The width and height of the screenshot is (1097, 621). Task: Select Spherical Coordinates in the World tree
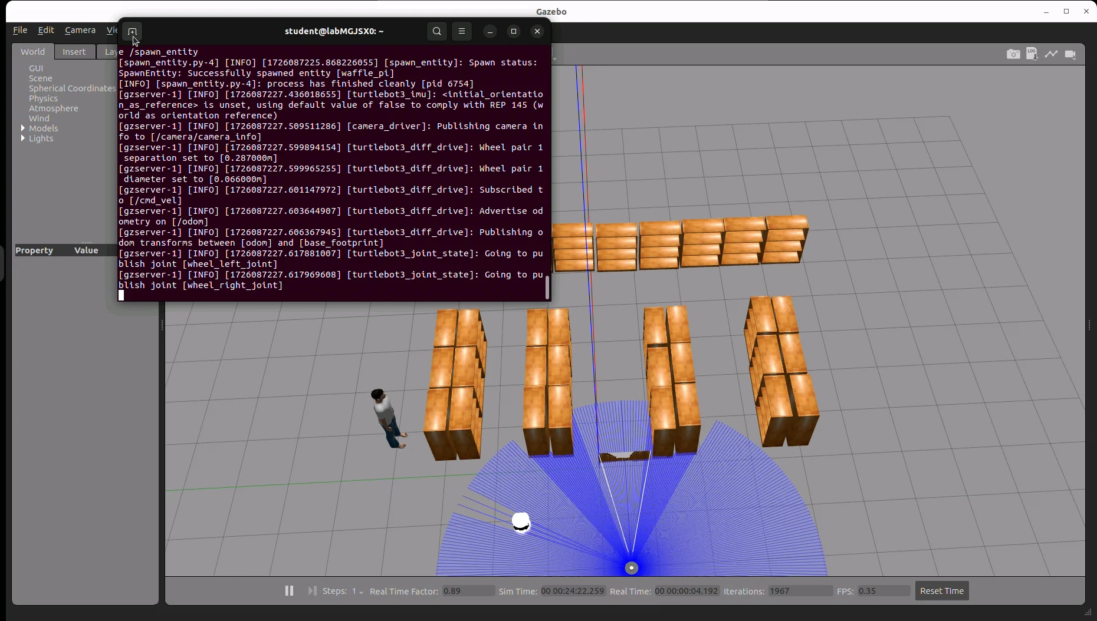(x=72, y=88)
